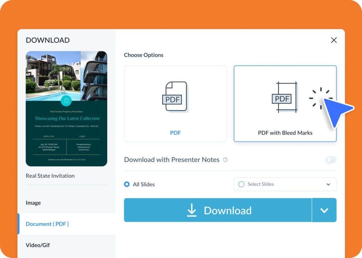Select the All Slides radio button
This screenshot has width=362, height=258.
127,184
